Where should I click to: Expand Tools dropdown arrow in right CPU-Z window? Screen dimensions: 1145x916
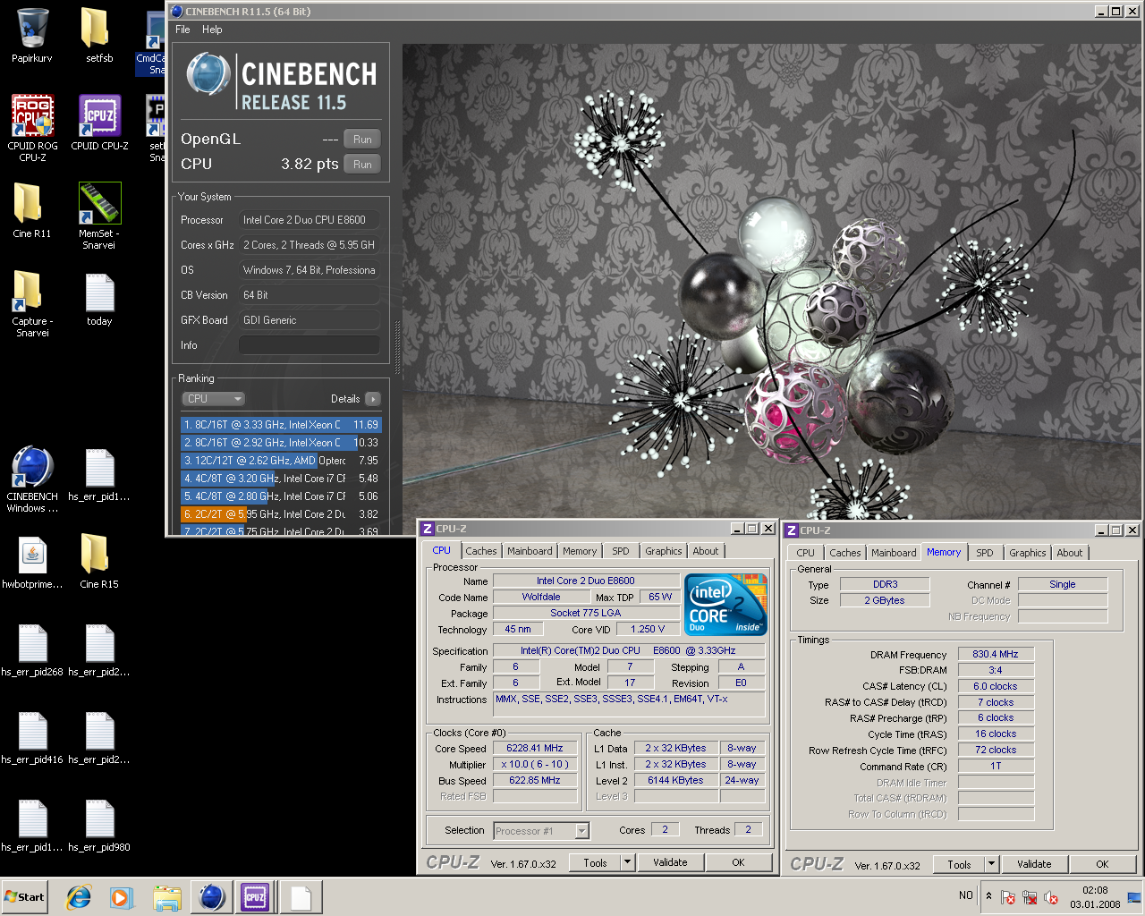click(992, 865)
